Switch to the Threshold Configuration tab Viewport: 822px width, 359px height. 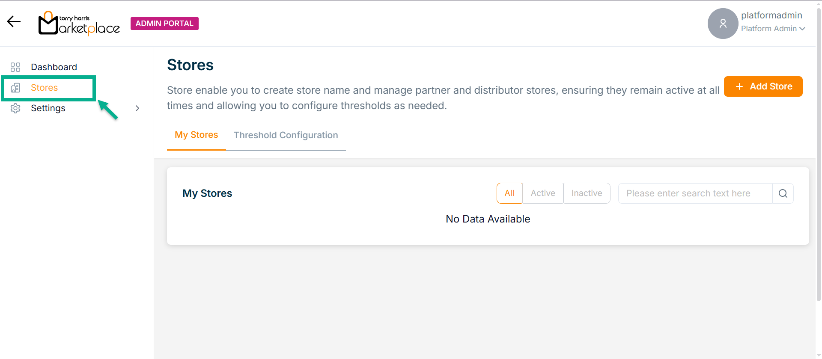(x=286, y=135)
